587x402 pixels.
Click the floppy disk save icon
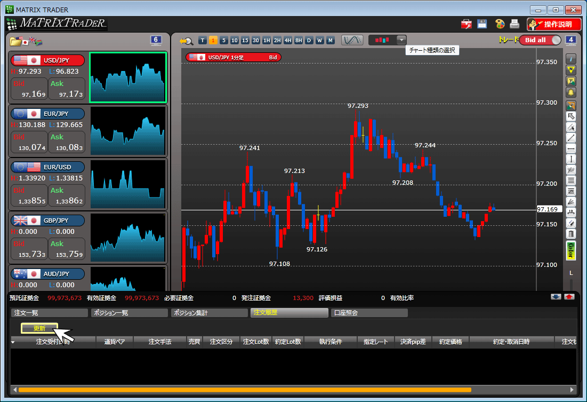click(x=482, y=24)
